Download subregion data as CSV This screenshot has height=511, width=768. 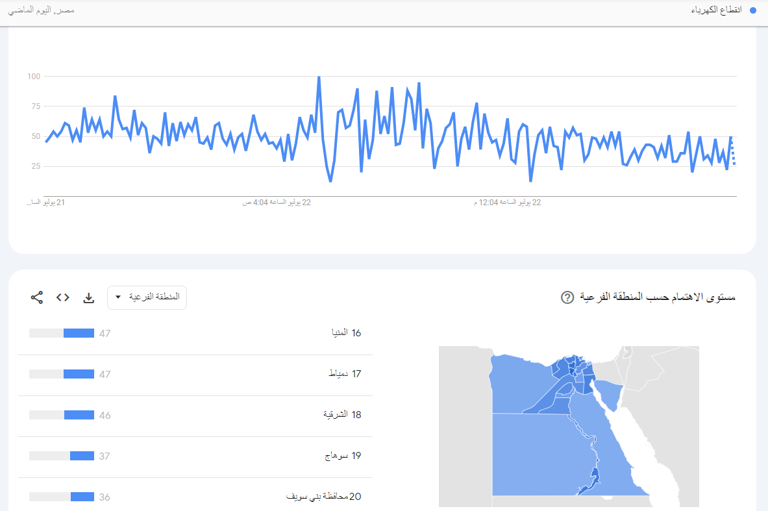click(89, 297)
